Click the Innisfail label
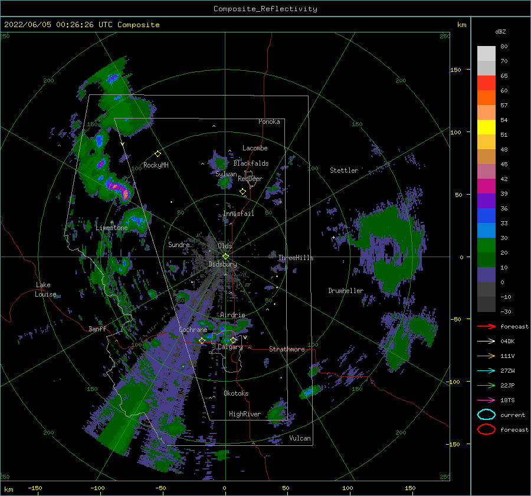The width and height of the screenshot is (531, 496). (238, 213)
